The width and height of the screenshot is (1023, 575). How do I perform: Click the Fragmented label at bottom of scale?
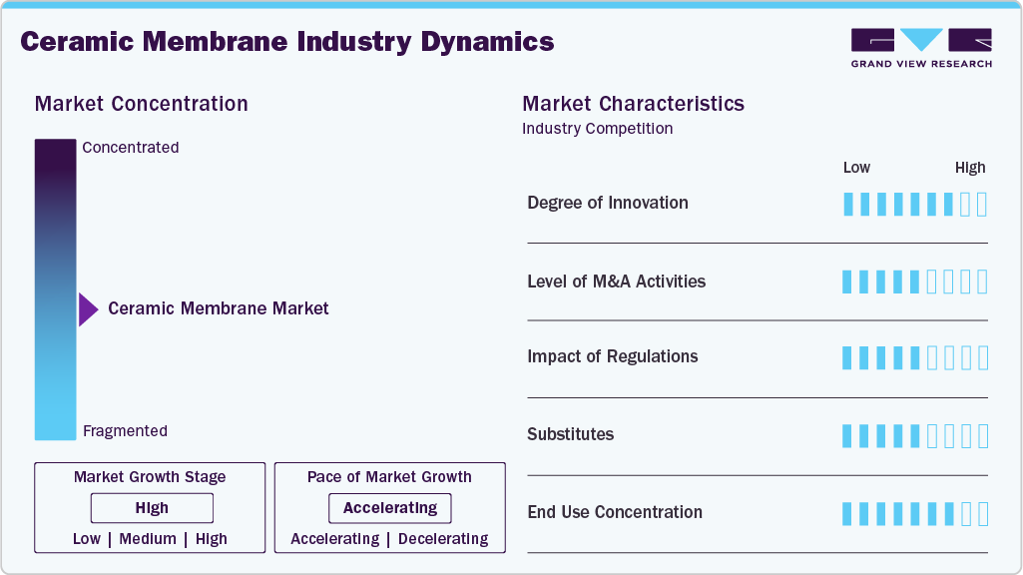point(125,431)
